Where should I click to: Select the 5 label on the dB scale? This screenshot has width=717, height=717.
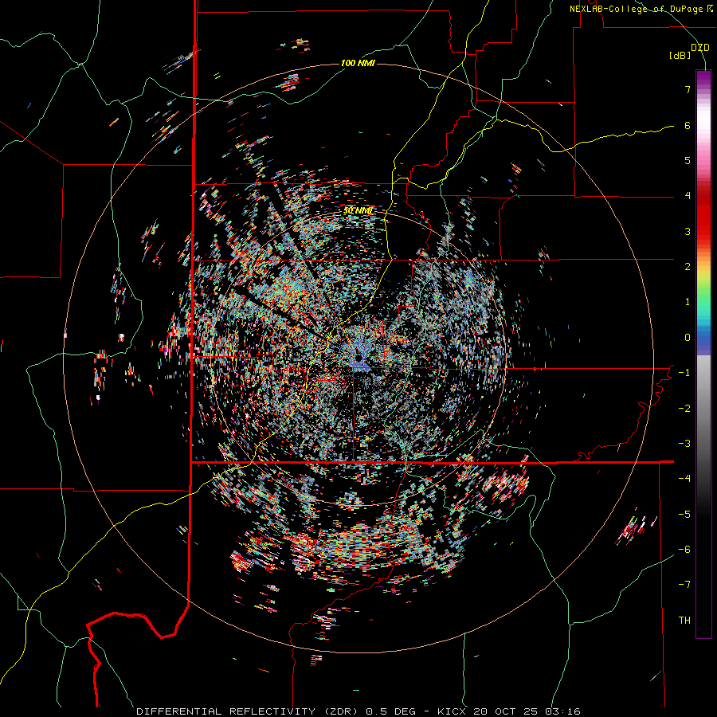click(x=688, y=160)
